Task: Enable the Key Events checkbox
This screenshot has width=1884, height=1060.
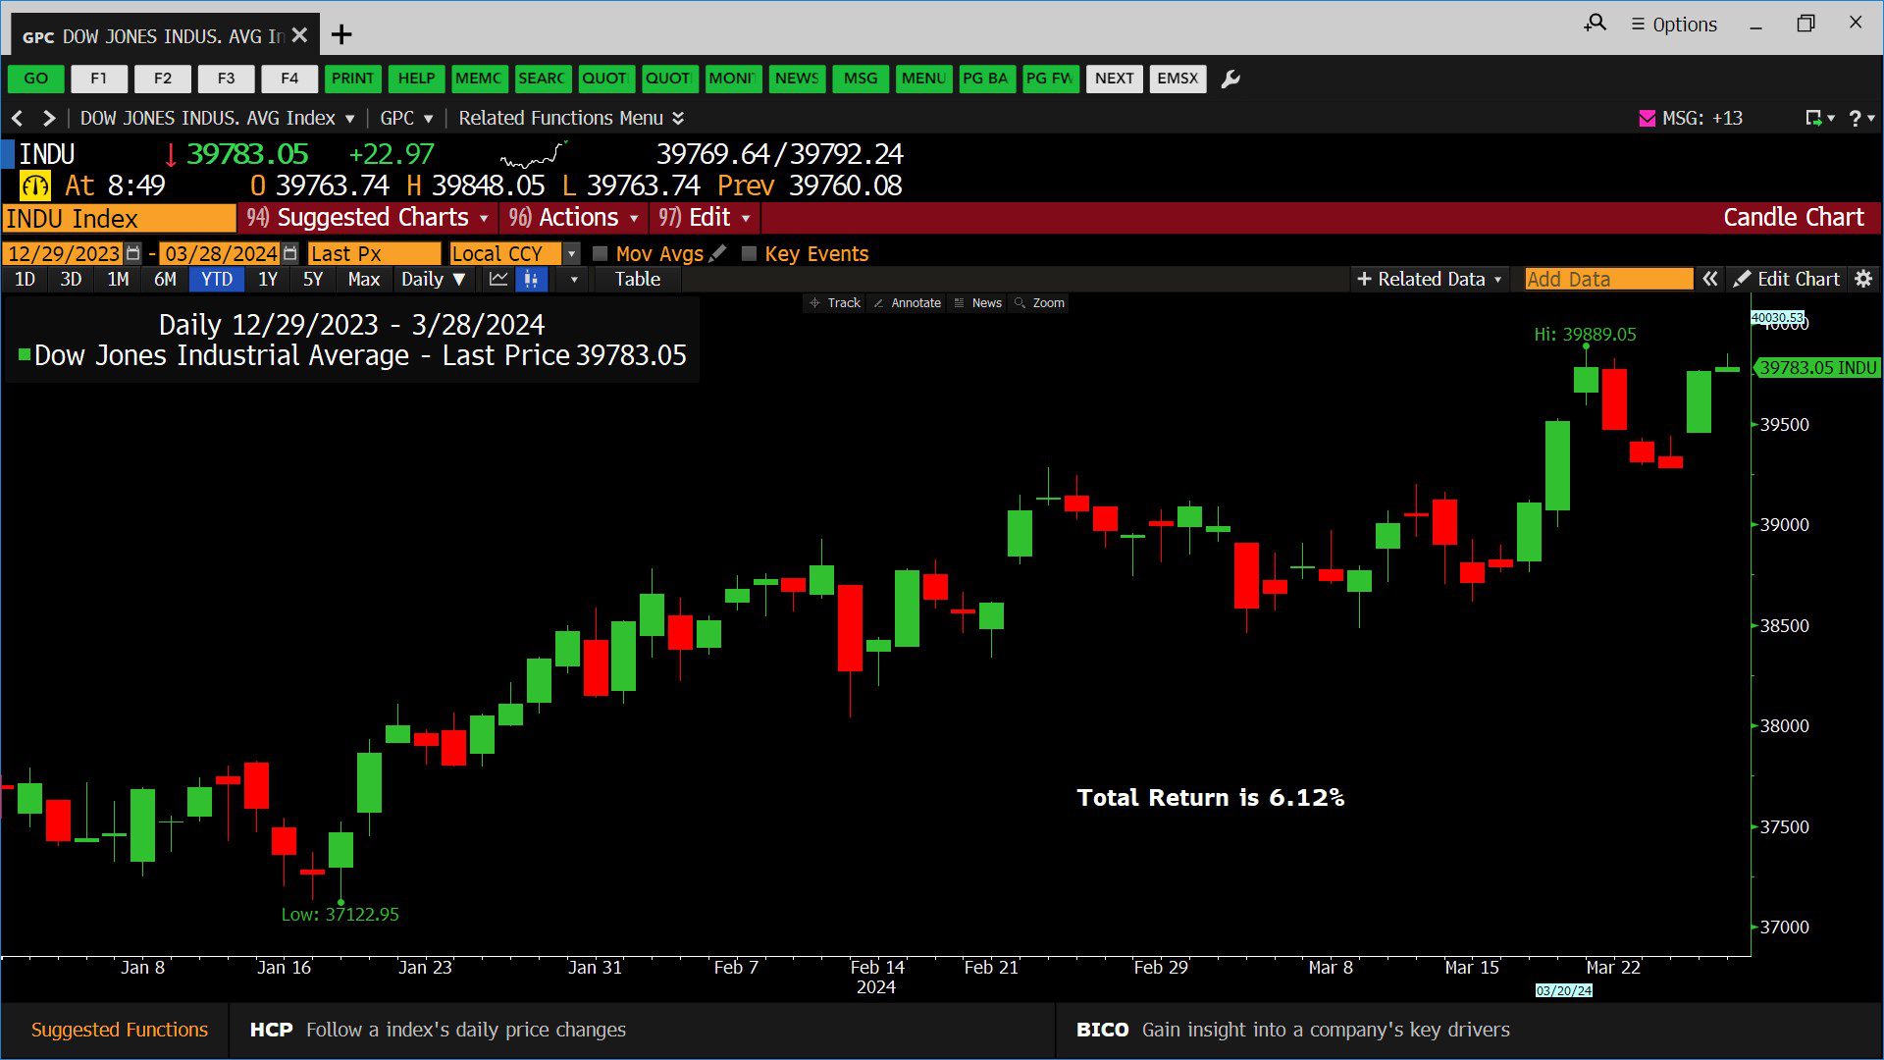Action: coord(750,253)
